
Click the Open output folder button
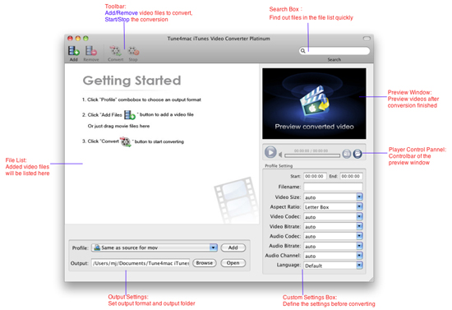coord(233,263)
